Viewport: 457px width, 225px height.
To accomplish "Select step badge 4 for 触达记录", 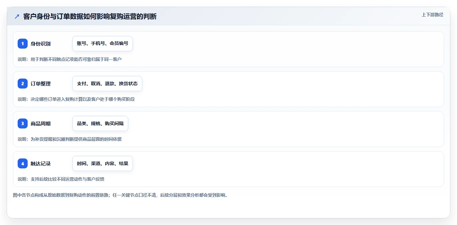I will [23, 163].
